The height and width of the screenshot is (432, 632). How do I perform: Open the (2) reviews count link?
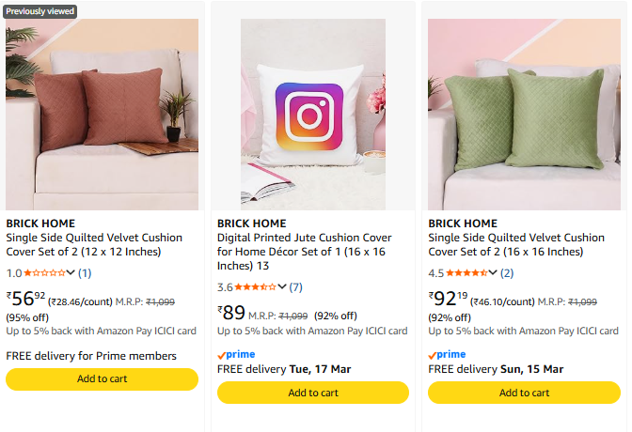[x=507, y=273]
